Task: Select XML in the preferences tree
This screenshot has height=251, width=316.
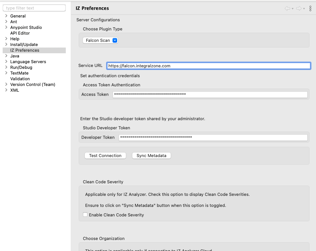Action: (14, 90)
